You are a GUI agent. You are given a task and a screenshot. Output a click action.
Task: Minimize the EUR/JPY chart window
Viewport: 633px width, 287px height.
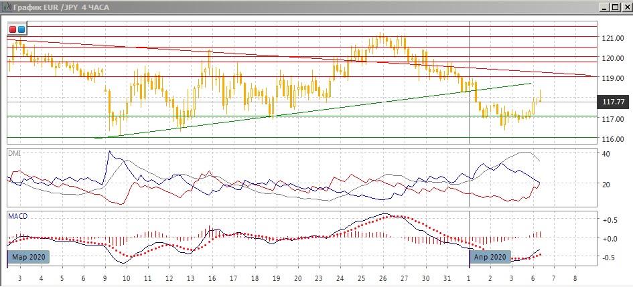coord(605,7)
